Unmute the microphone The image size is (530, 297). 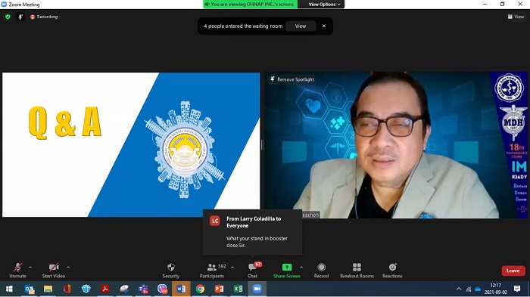click(17, 271)
